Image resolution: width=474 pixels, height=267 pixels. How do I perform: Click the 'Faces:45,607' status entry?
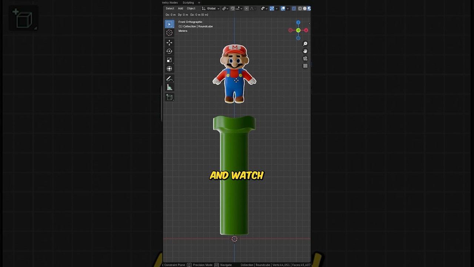point(301,265)
